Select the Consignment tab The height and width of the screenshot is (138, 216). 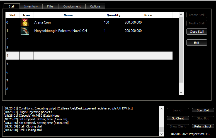tap(72, 6)
